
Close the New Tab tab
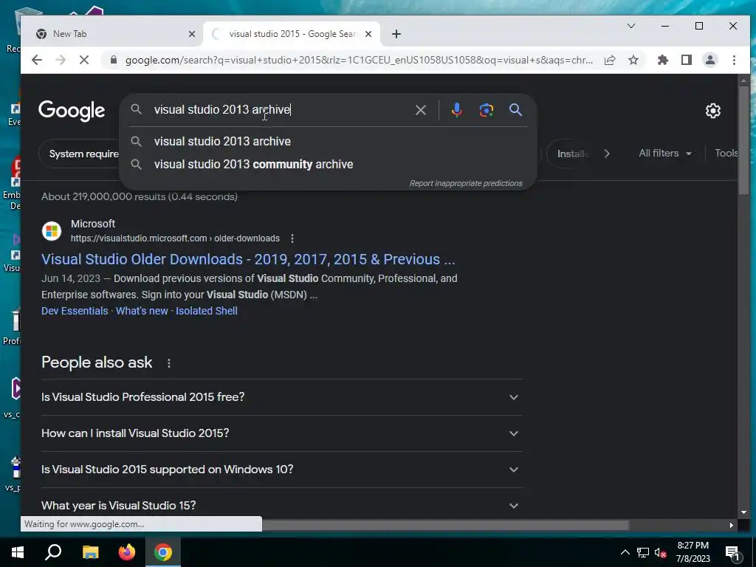191,34
